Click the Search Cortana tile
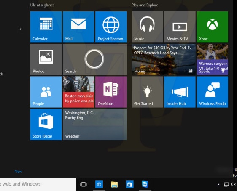This screenshot has width=237, height=191. 94,59
